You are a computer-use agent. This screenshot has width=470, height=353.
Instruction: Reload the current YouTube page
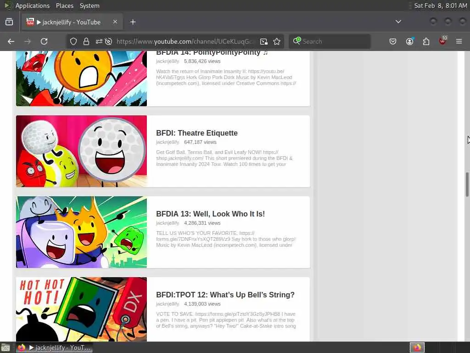point(44,41)
